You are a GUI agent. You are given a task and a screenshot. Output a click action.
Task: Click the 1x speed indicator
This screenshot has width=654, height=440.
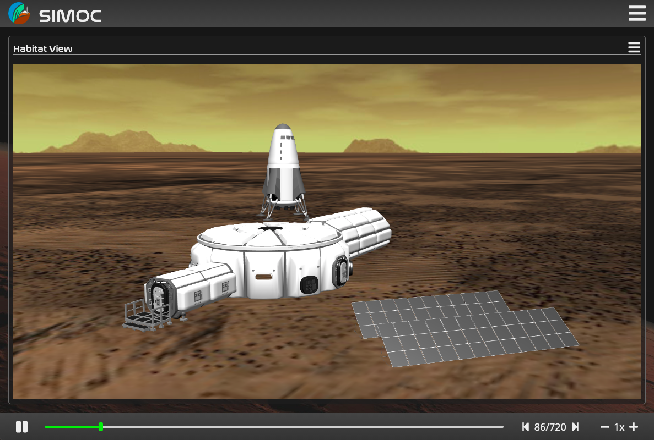point(619,427)
